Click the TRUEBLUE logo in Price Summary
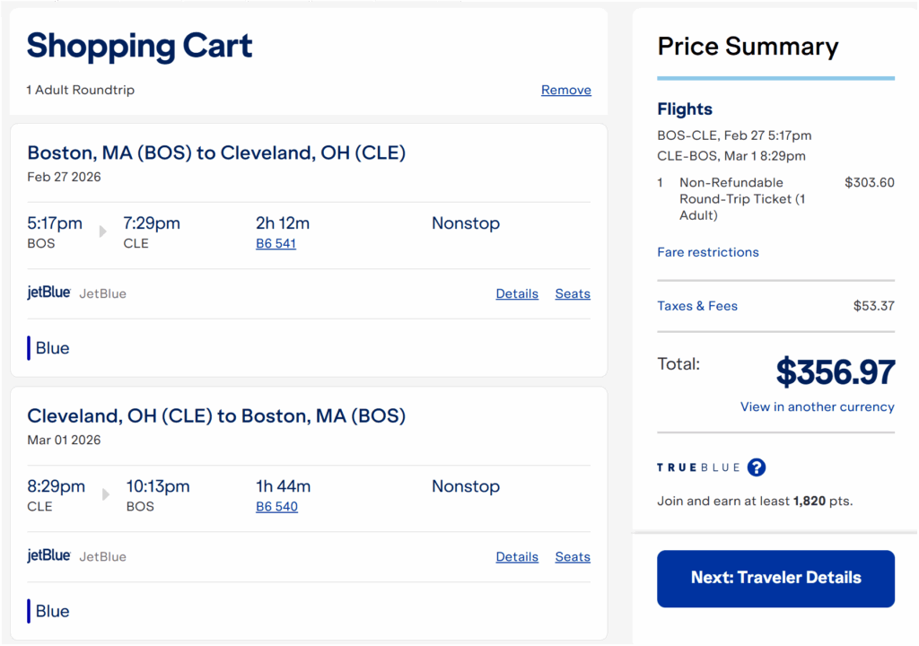Image resolution: width=919 pixels, height=646 pixels. point(700,467)
